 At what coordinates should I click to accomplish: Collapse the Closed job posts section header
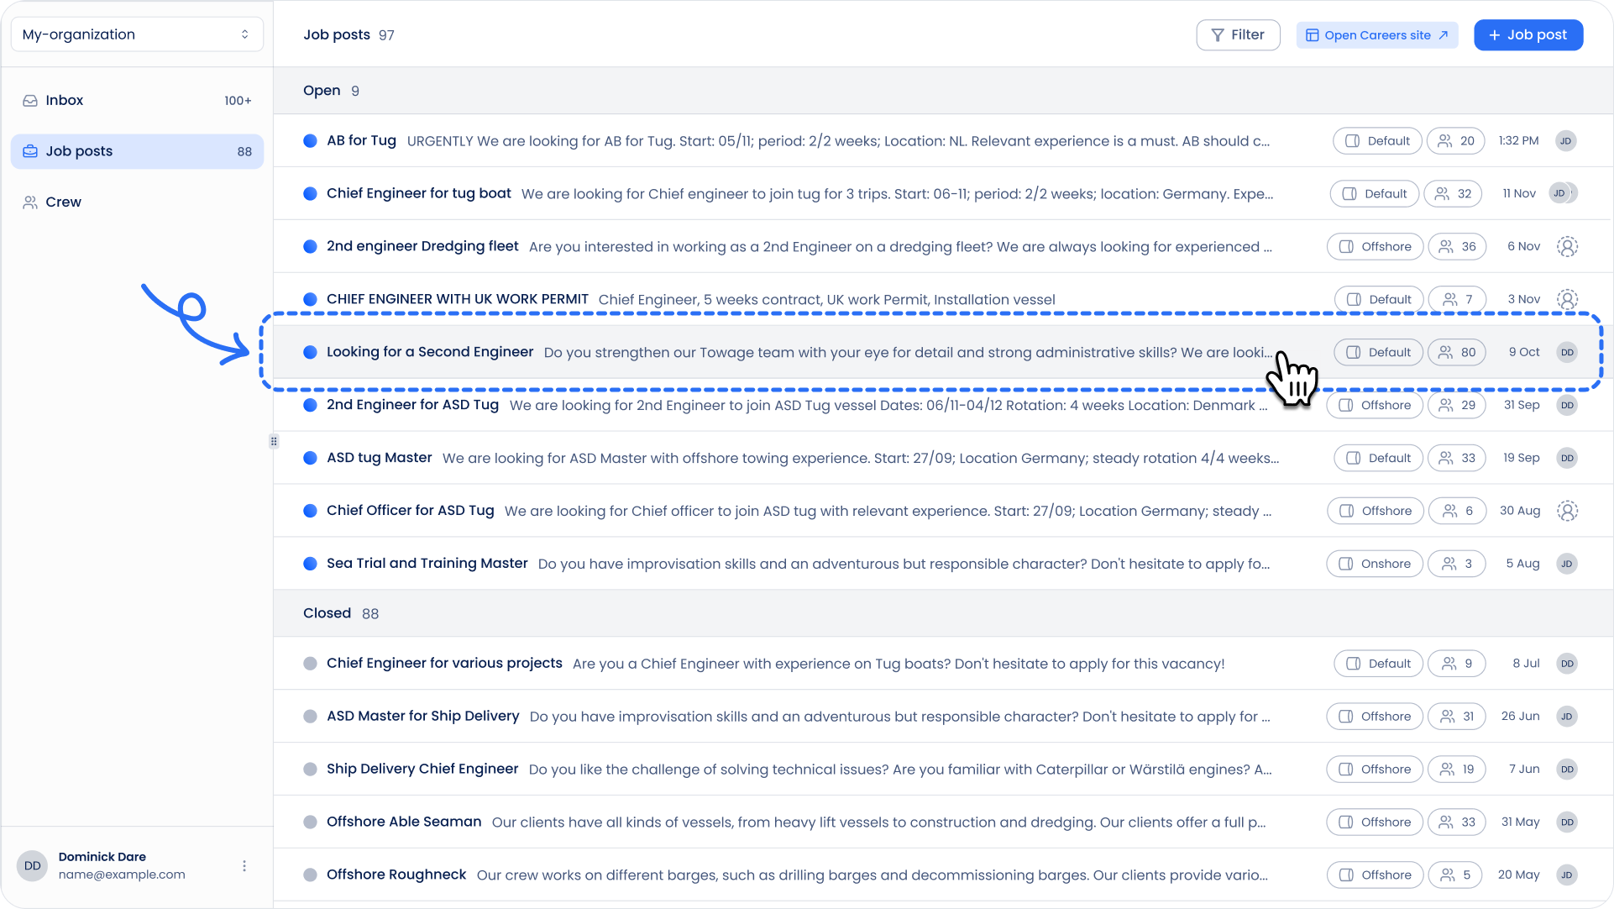[328, 613]
